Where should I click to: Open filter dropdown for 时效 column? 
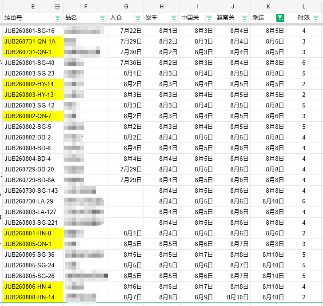(x=316, y=18)
